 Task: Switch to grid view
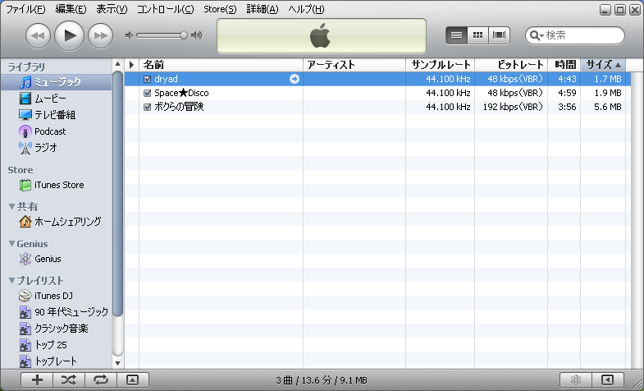click(477, 35)
